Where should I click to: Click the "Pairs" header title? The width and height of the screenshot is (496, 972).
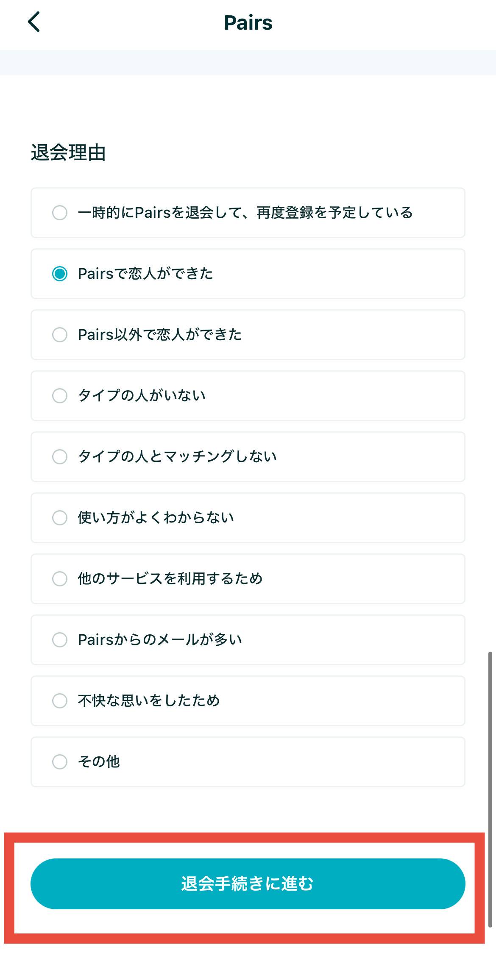pyautogui.click(x=248, y=23)
